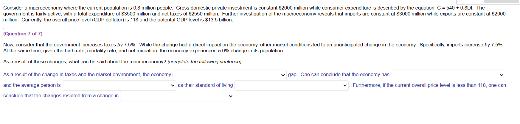
Task: Click 'One can conclude that the economy has' text
Action: click(345, 75)
